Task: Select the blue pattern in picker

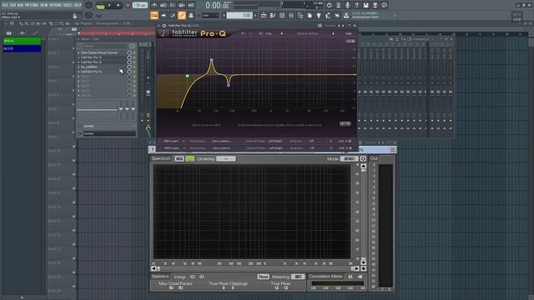Action: 23,49
